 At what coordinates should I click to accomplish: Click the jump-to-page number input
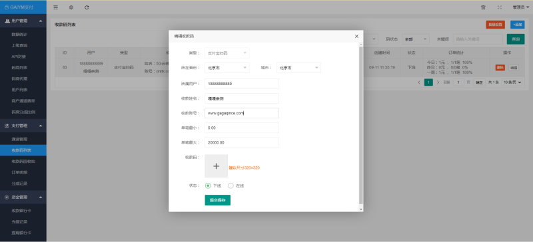[458, 82]
